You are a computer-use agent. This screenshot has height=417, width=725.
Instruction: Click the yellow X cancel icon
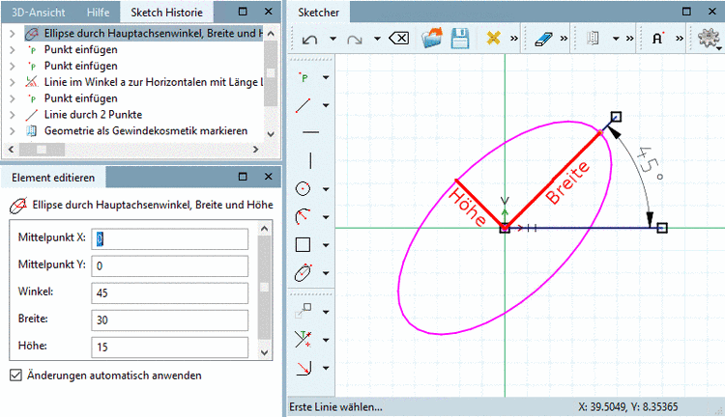click(x=493, y=38)
